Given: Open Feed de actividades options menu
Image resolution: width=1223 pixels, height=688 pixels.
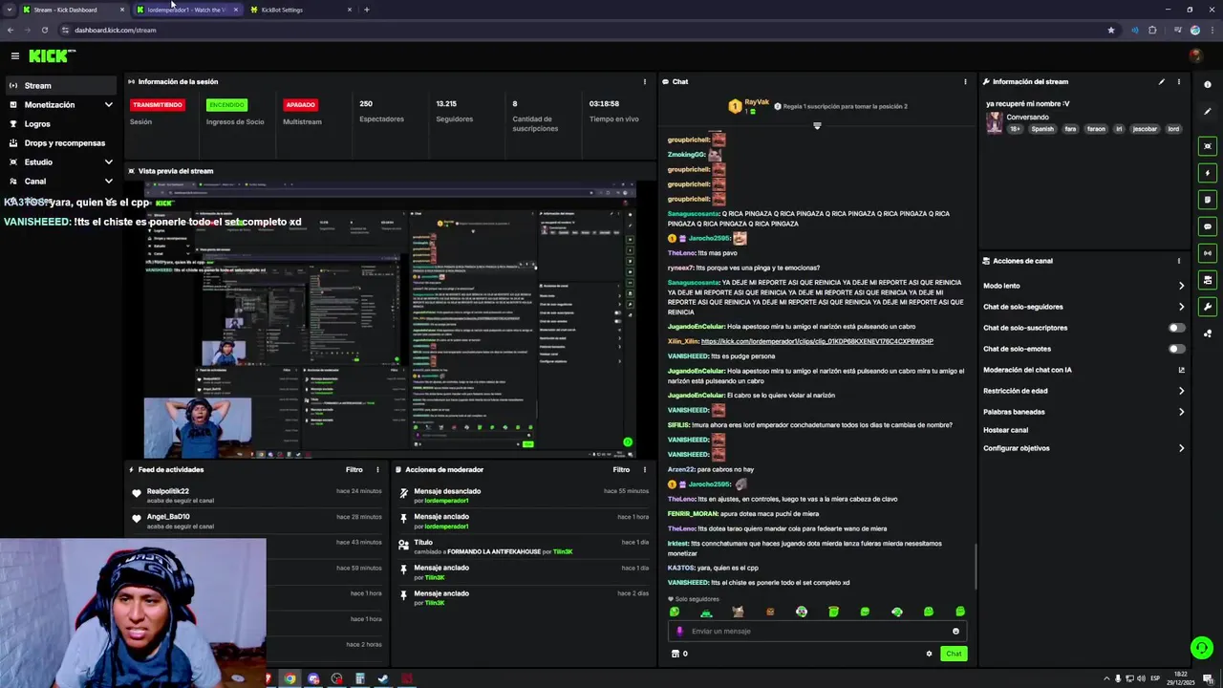Looking at the screenshot, I should pos(377,469).
